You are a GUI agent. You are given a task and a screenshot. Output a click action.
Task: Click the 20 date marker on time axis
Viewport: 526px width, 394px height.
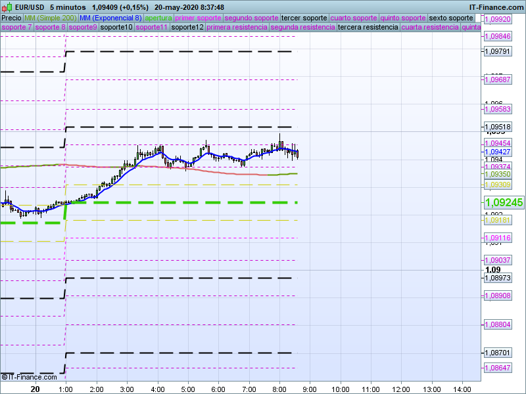click(36, 389)
